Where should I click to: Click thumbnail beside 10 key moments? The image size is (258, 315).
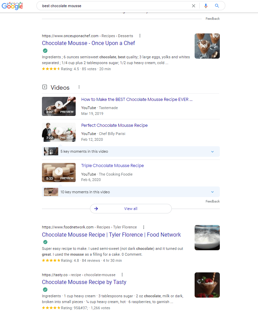51,192
